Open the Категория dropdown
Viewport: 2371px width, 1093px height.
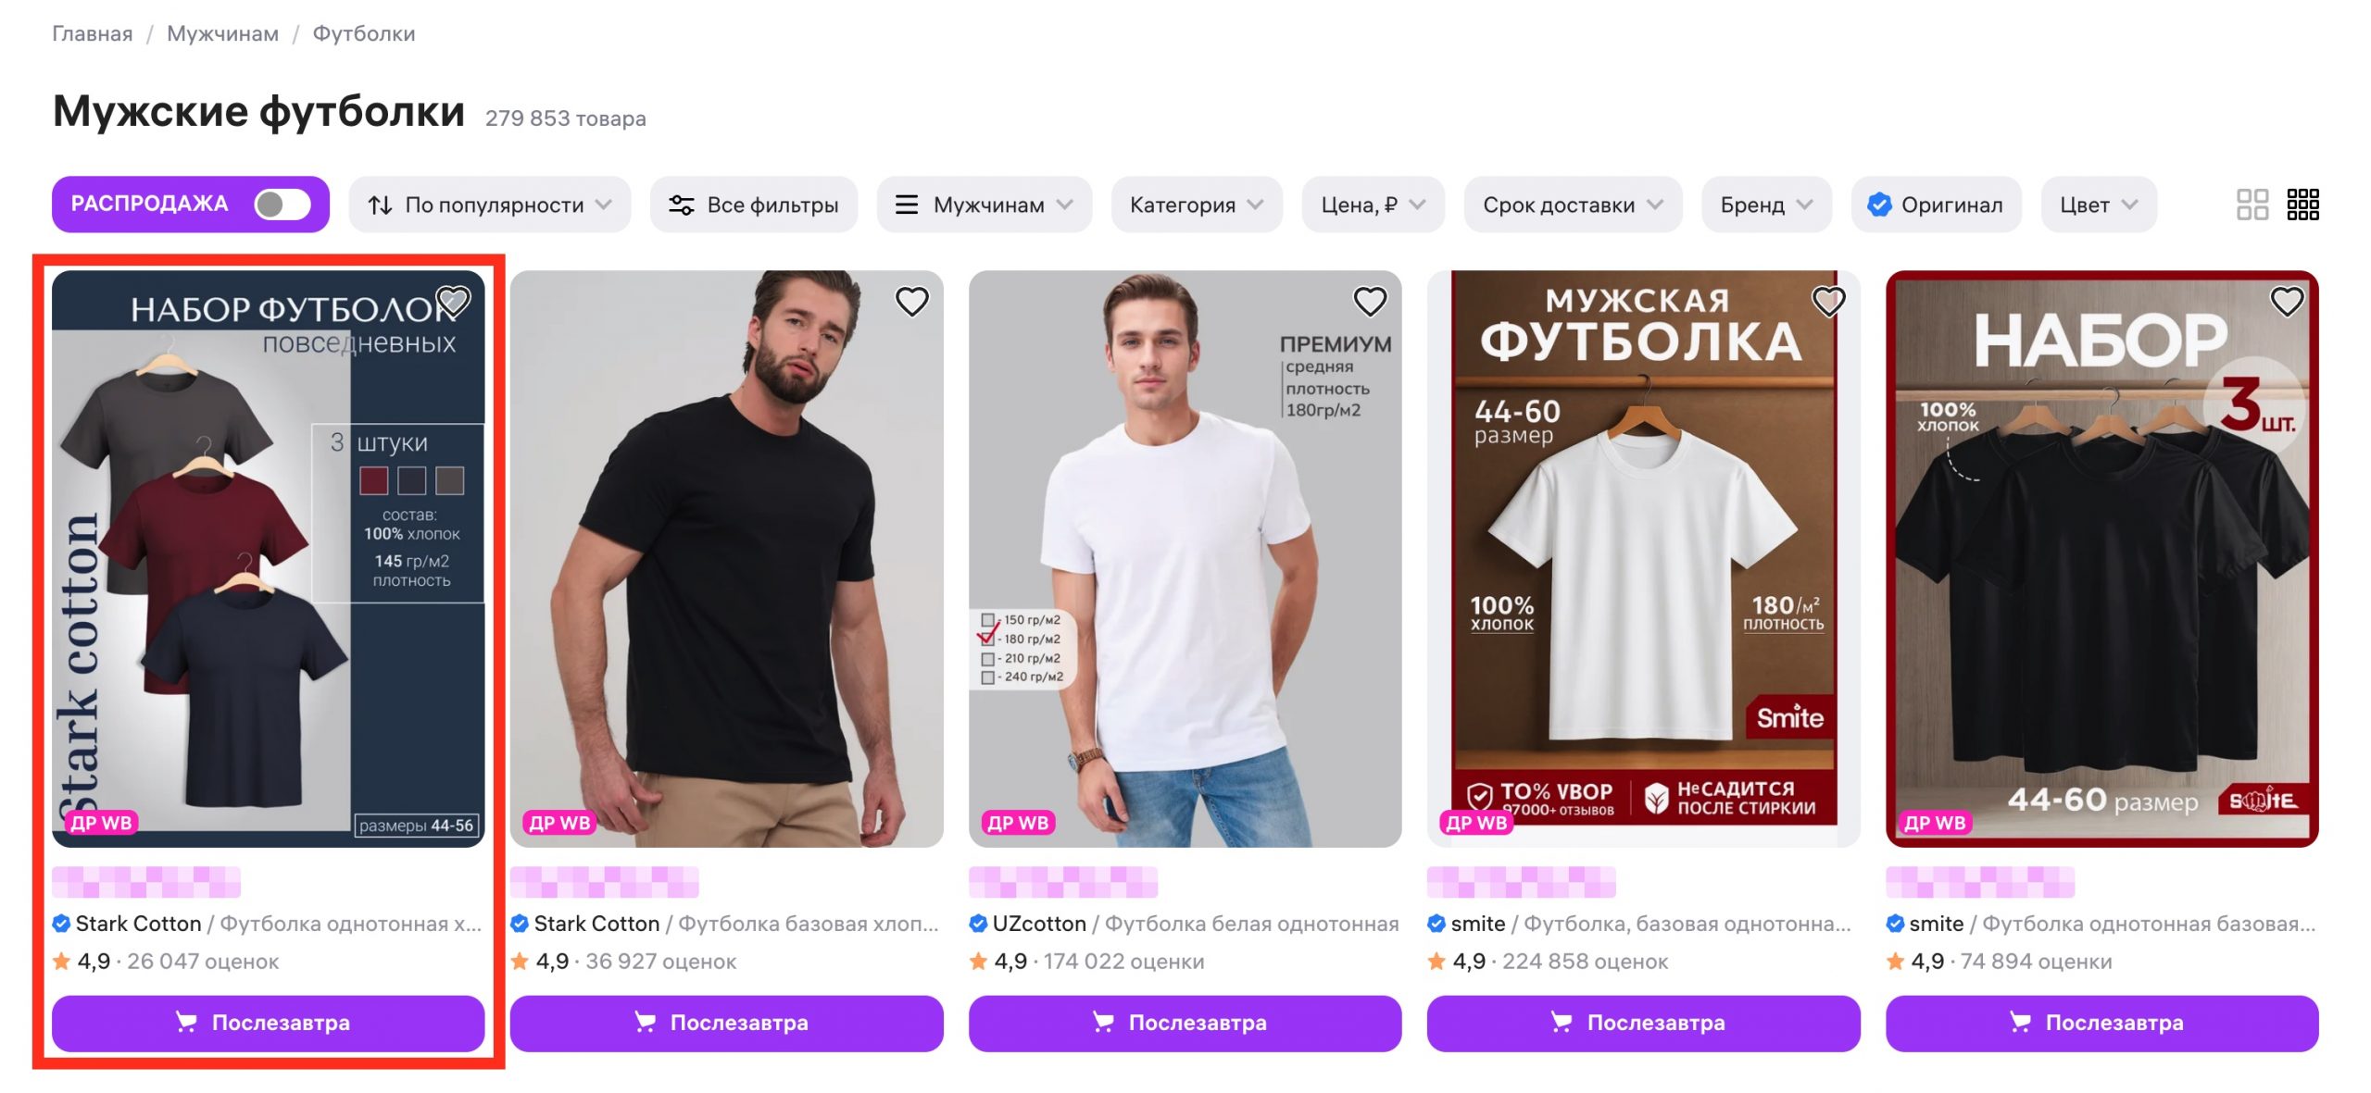pos(1196,205)
